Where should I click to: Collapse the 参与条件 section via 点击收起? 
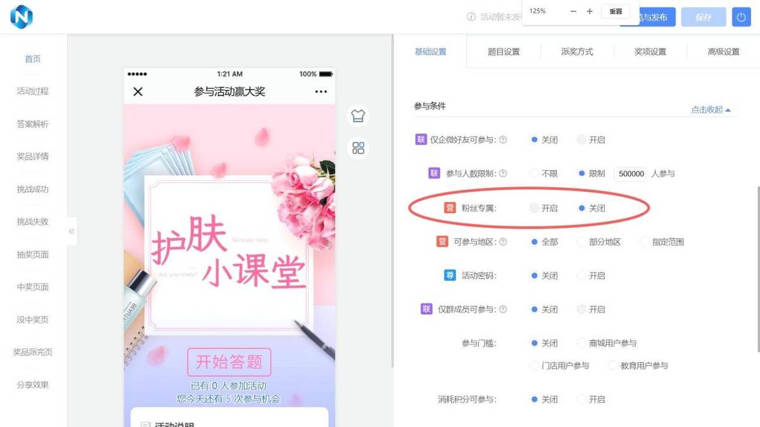pyautogui.click(x=710, y=109)
